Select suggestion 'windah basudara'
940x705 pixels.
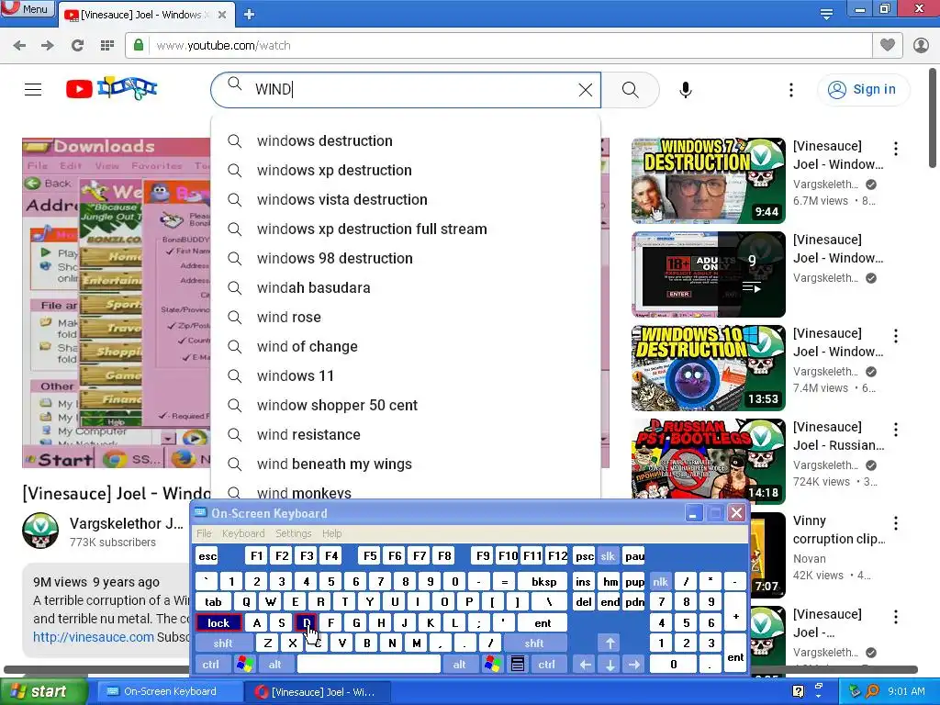(406, 287)
